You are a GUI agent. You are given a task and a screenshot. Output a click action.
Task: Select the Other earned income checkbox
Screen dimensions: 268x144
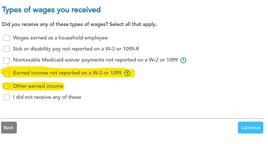point(7,86)
